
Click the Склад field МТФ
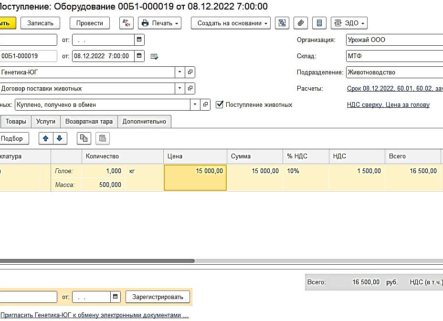394,56
